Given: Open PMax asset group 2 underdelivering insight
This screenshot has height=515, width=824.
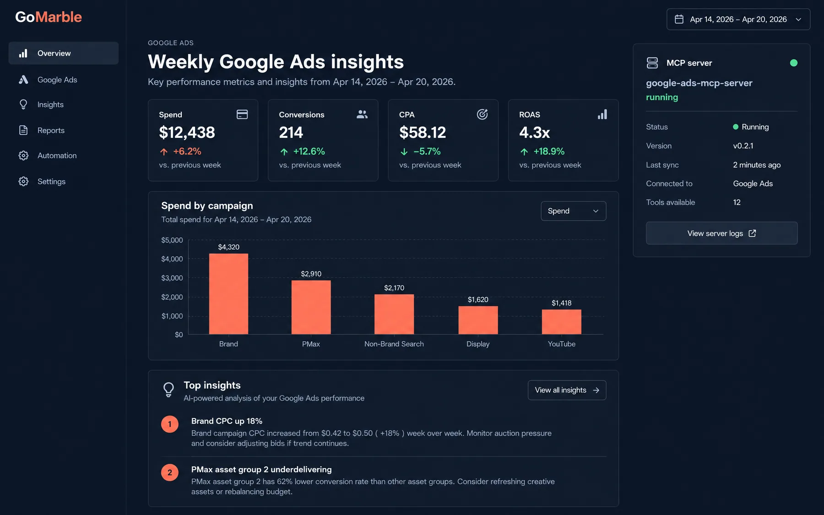Looking at the screenshot, I should (x=261, y=470).
